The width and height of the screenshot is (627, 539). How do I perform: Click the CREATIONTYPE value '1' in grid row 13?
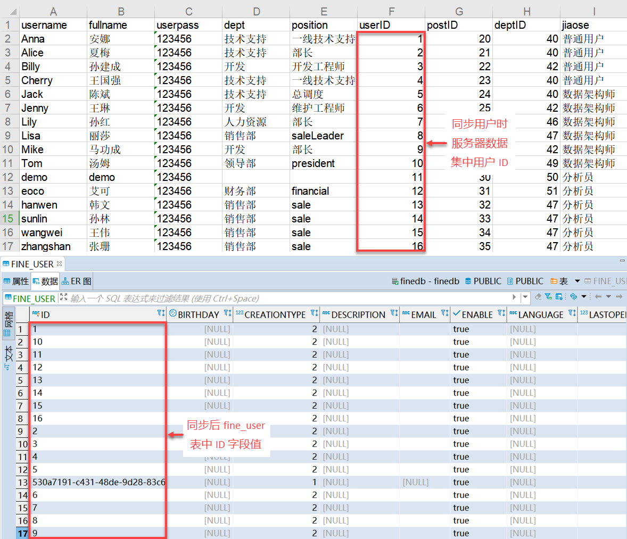pos(276,482)
